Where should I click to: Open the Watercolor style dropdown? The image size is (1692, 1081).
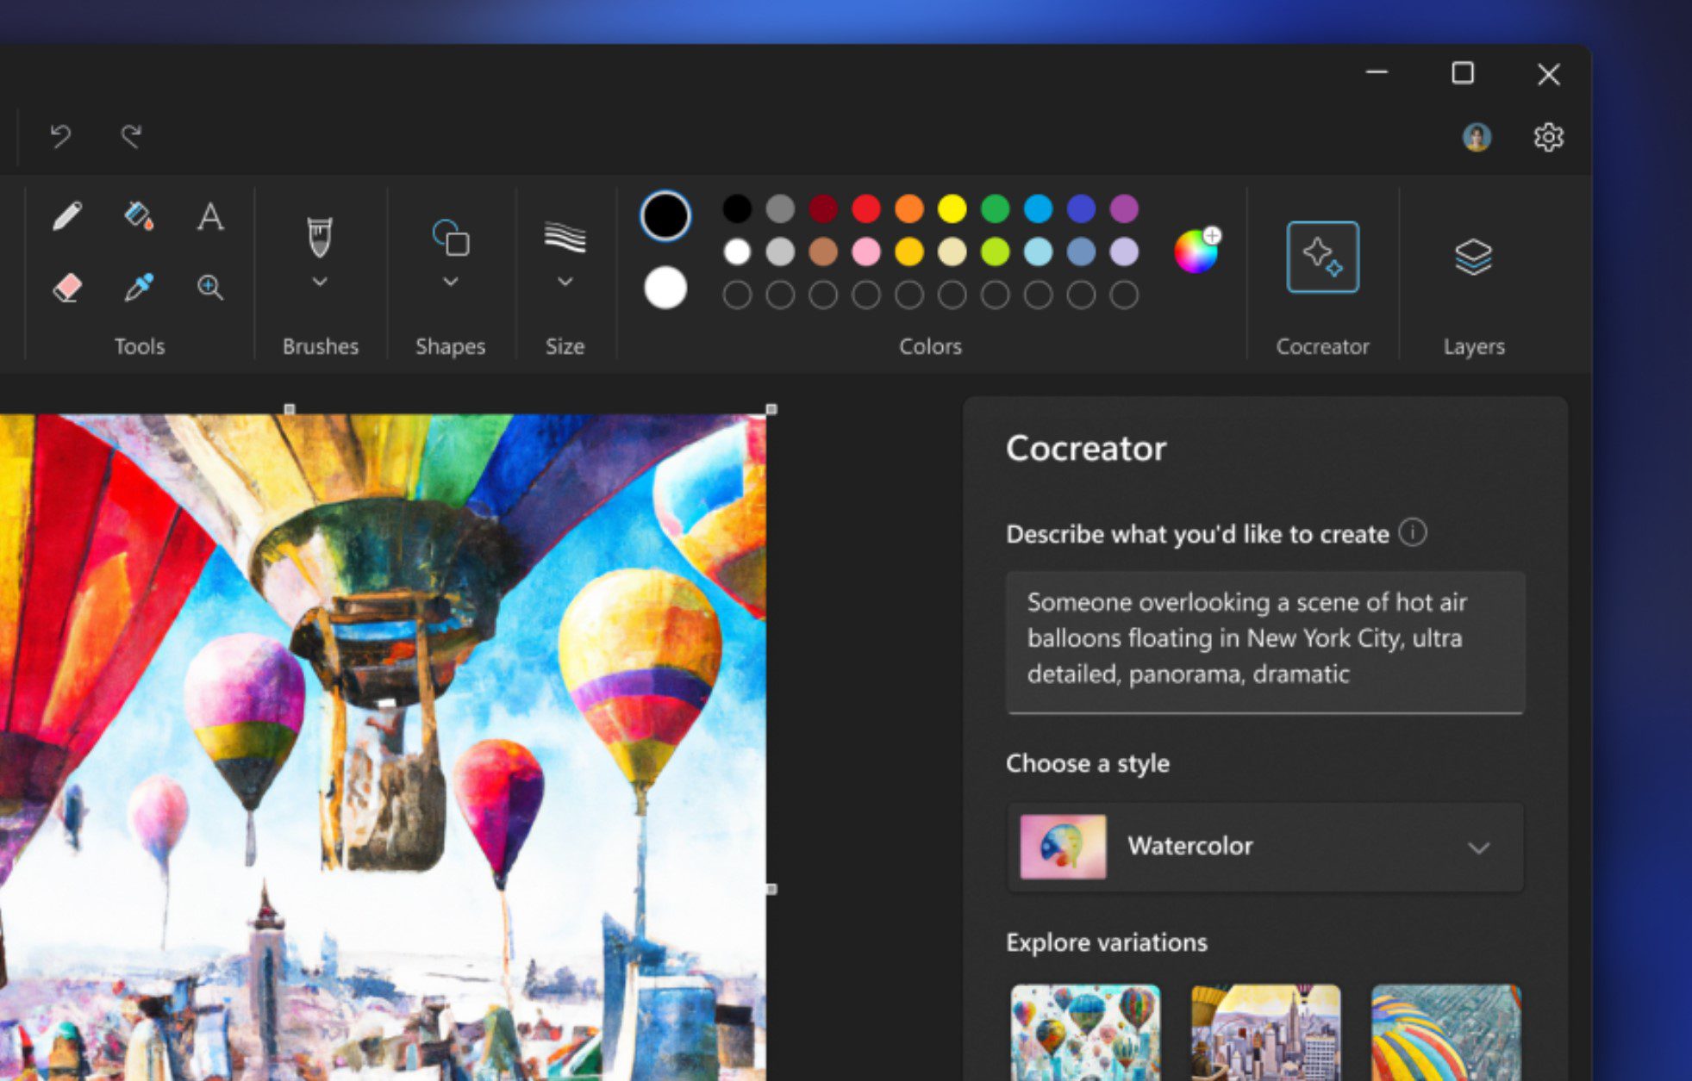point(1264,847)
